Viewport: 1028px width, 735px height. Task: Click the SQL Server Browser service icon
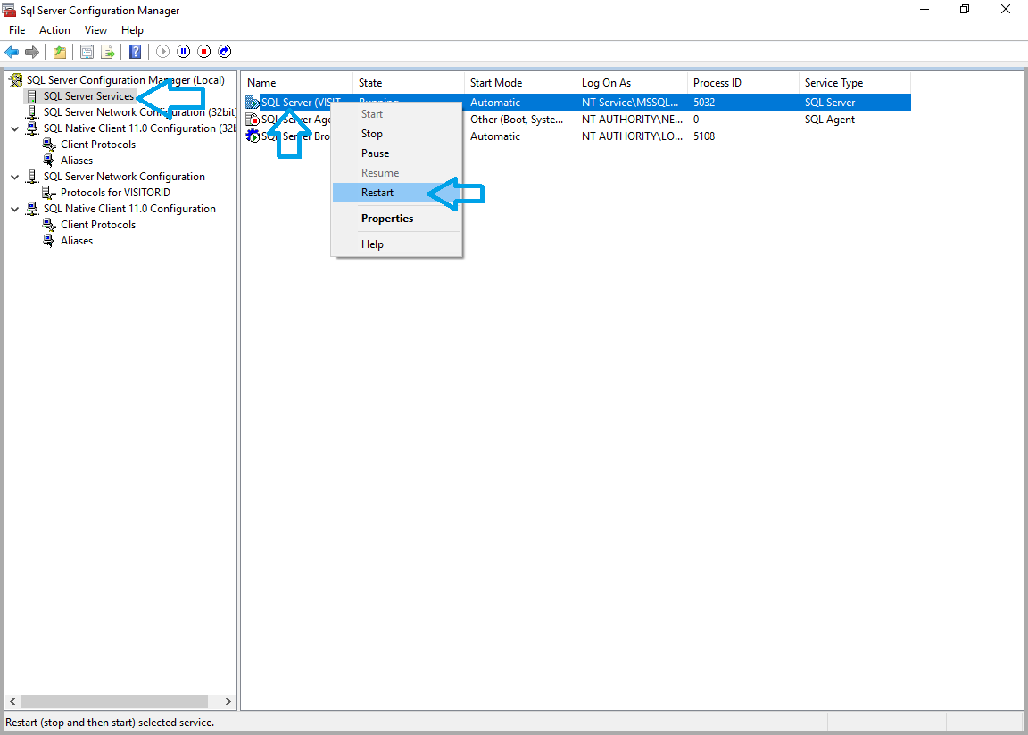tap(253, 136)
